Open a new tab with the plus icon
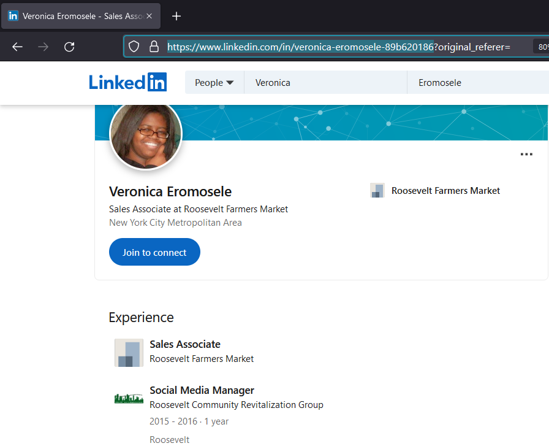 coord(176,16)
